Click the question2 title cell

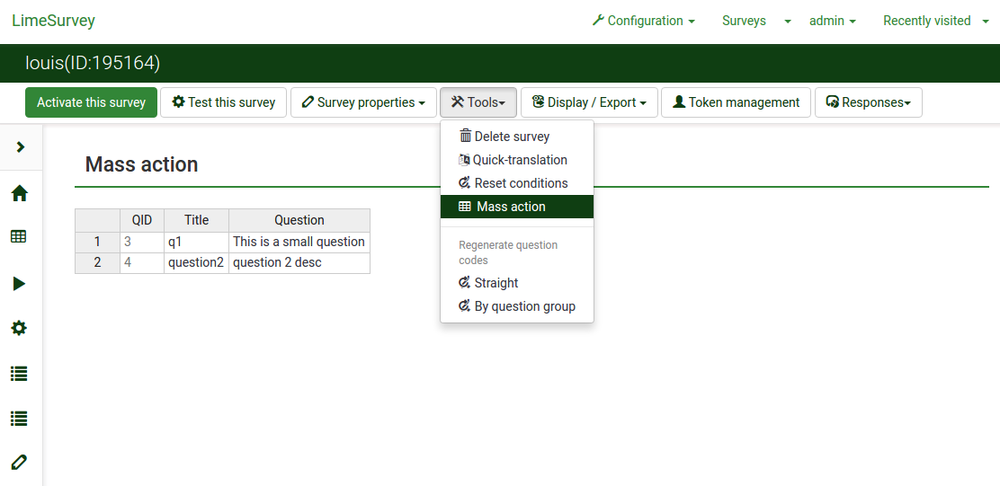coord(196,263)
